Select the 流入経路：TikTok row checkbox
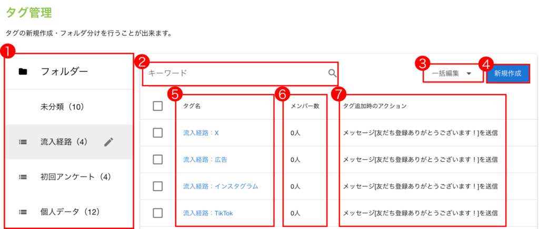 pos(157,213)
